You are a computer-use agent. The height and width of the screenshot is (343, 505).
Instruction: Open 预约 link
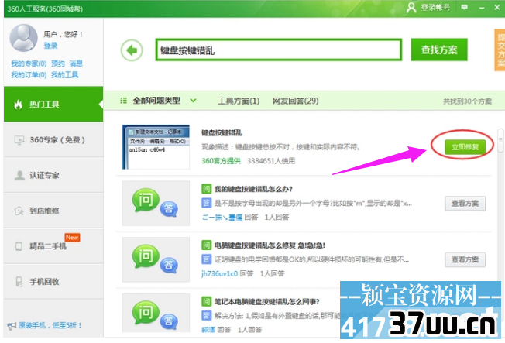[x=58, y=63]
